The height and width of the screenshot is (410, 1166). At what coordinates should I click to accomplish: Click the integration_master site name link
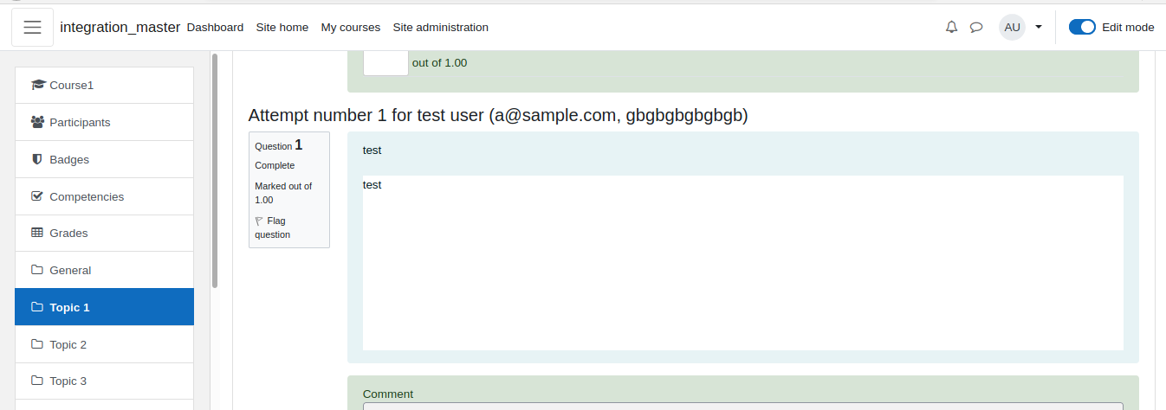(120, 27)
